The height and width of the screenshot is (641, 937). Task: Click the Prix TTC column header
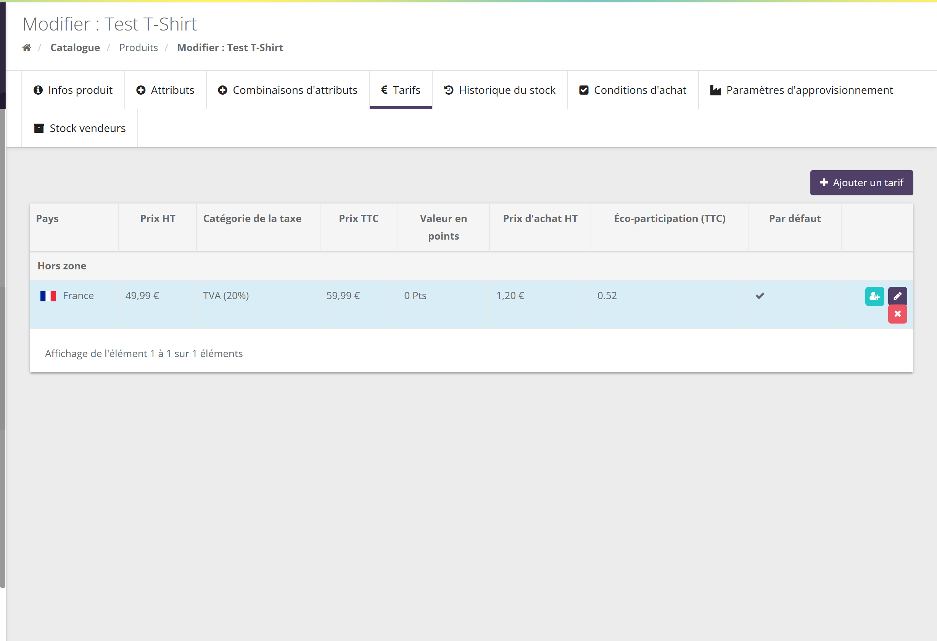[x=359, y=227]
